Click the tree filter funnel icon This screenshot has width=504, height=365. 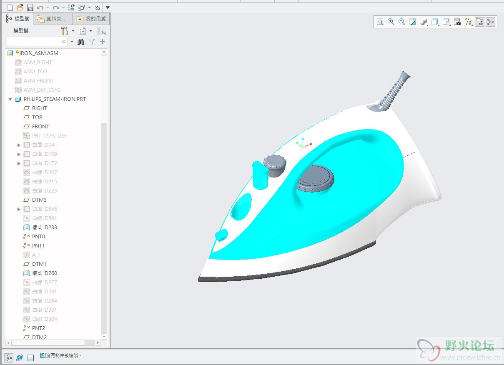[x=92, y=42]
